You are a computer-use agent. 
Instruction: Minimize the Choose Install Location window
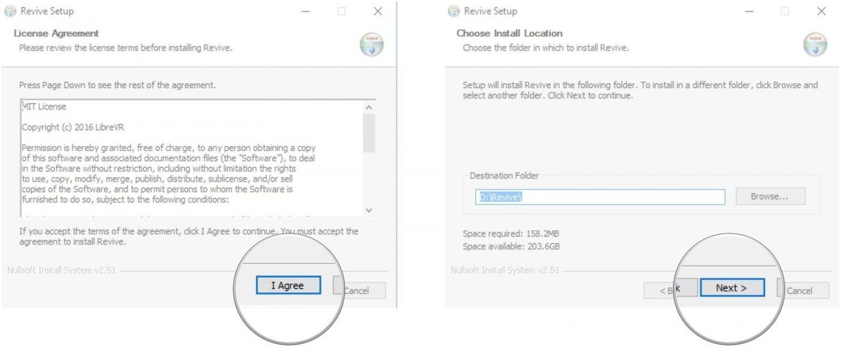tap(750, 11)
